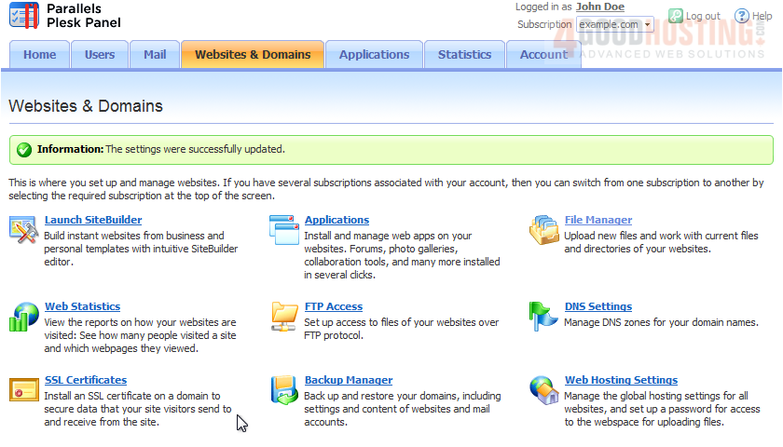Viewport: 783px width, 447px height.
Task: Open the John Doe profile link
Action: click(x=600, y=7)
